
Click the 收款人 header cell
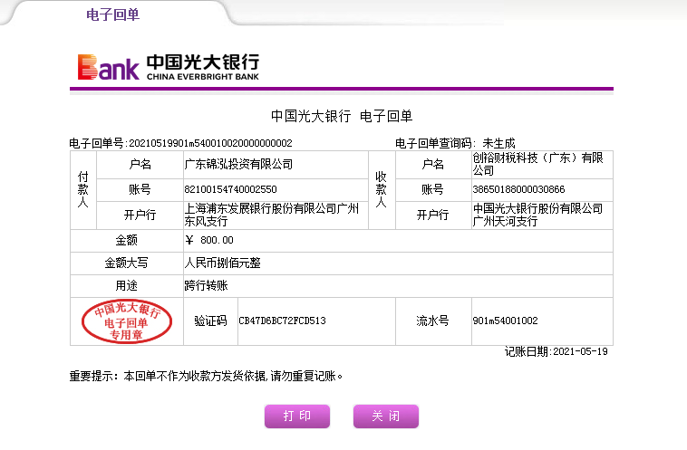(382, 189)
